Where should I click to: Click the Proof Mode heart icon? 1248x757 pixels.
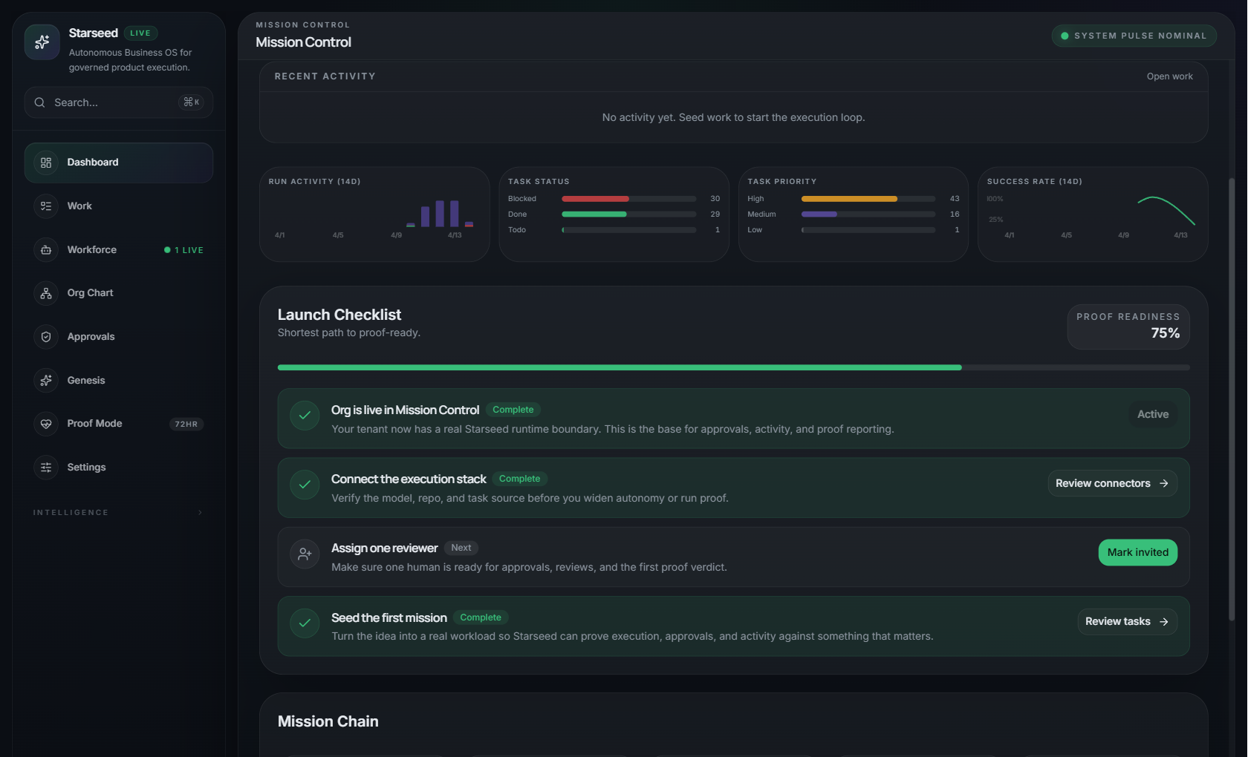[x=46, y=424]
